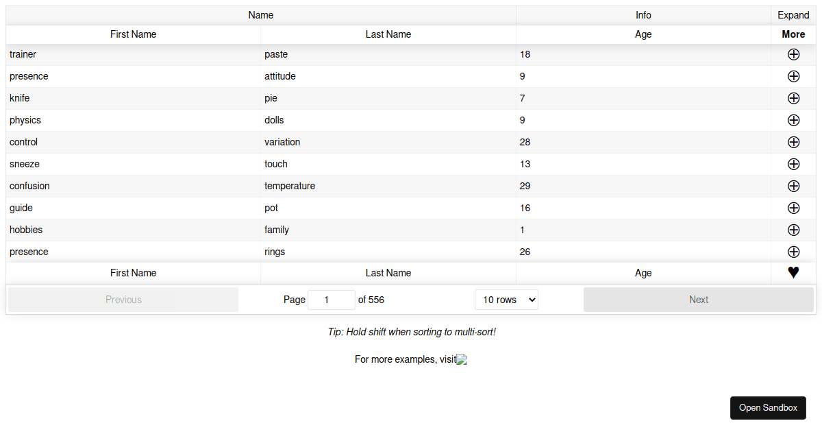Expand the presence attitude row
The width and height of the screenshot is (822, 432).
point(793,76)
